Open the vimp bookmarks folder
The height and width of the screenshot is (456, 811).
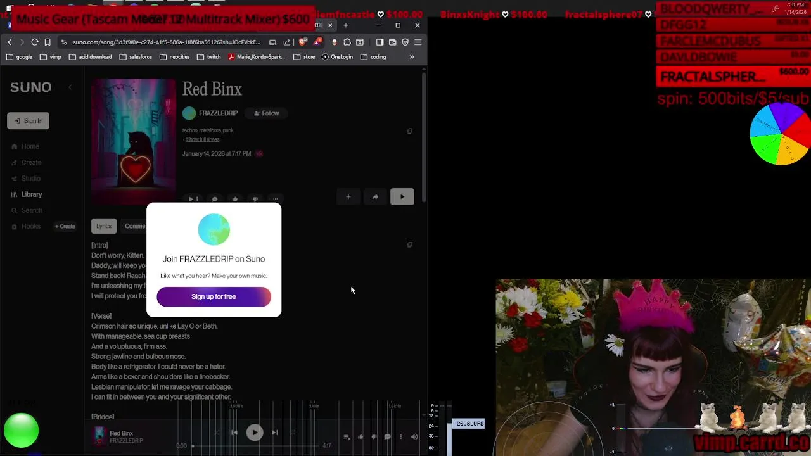pyautogui.click(x=50, y=57)
